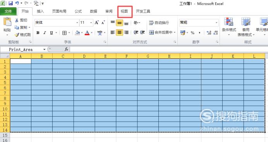The height and width of the screenshot is (142, 268).
Task: Click the fill color paint bucket
Action: [x=77, y=33]
